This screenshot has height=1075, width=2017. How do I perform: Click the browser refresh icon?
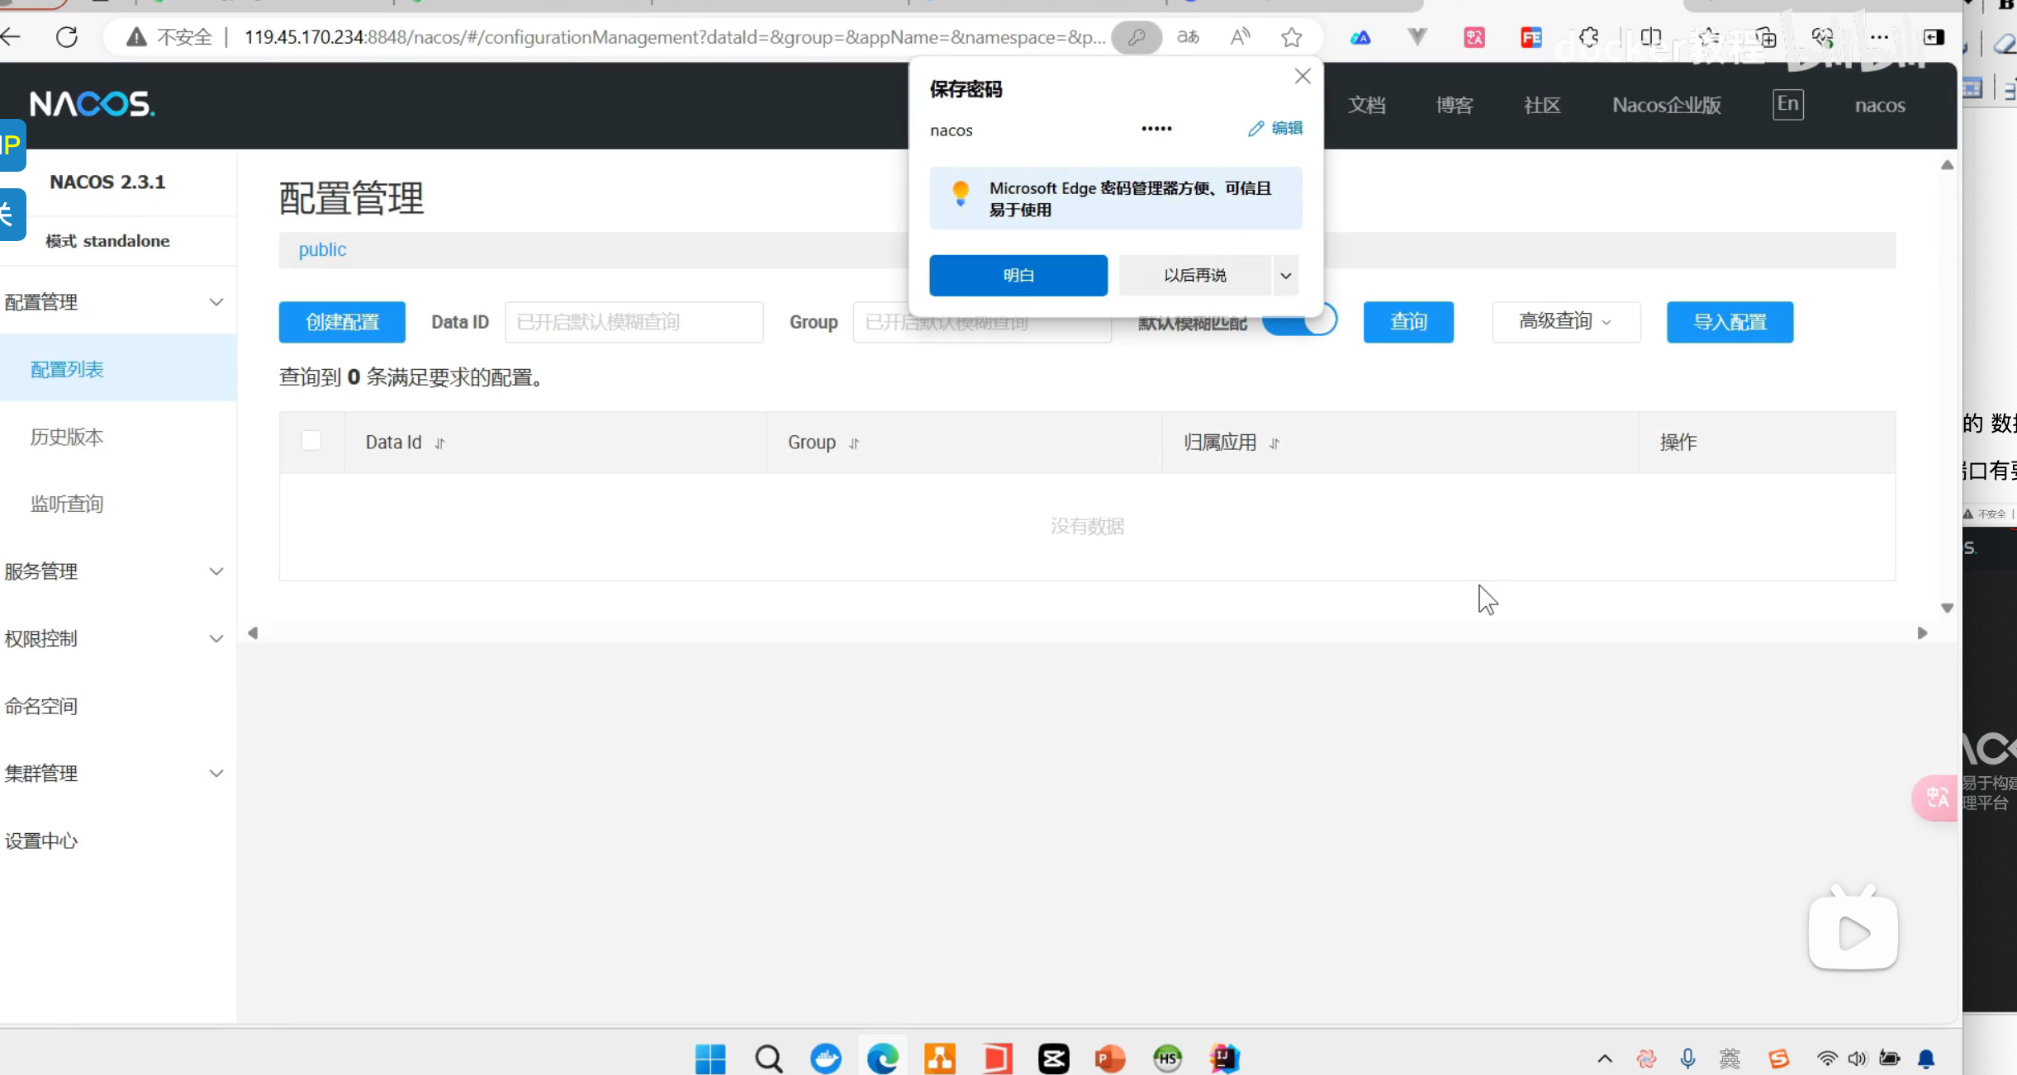tap(67, 37)
